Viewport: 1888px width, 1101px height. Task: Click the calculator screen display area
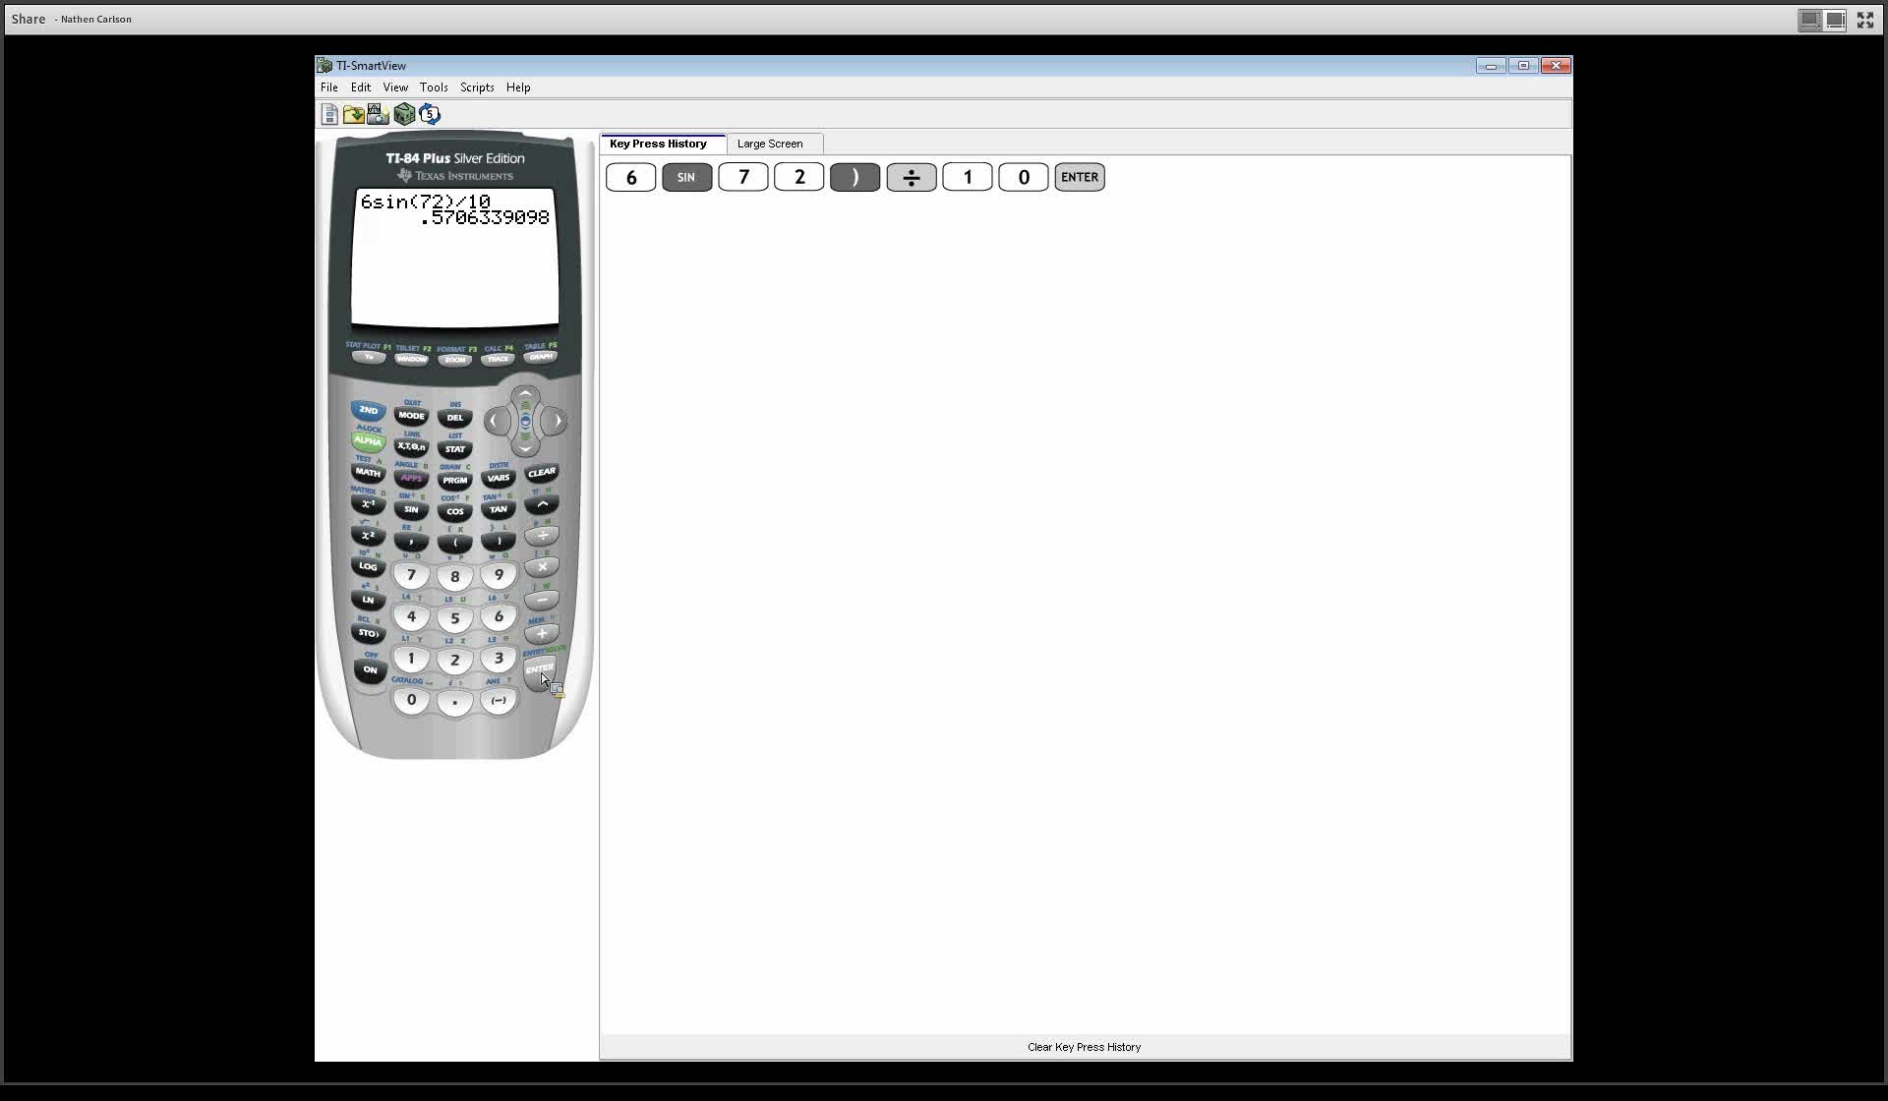[455, 256]
